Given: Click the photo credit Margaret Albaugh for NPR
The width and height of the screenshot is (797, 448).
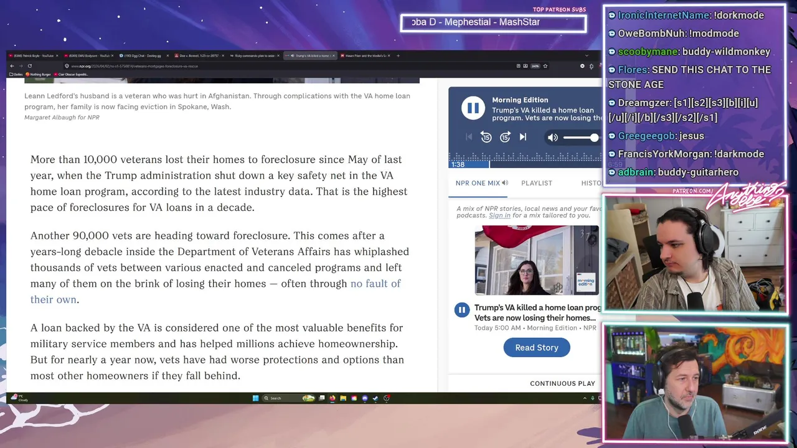Looking at the screenshot, I should [x=62, y=117].
